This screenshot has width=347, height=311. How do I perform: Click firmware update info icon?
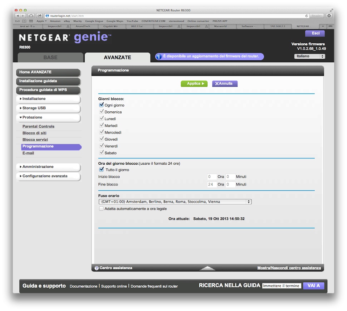coord(159,57)
